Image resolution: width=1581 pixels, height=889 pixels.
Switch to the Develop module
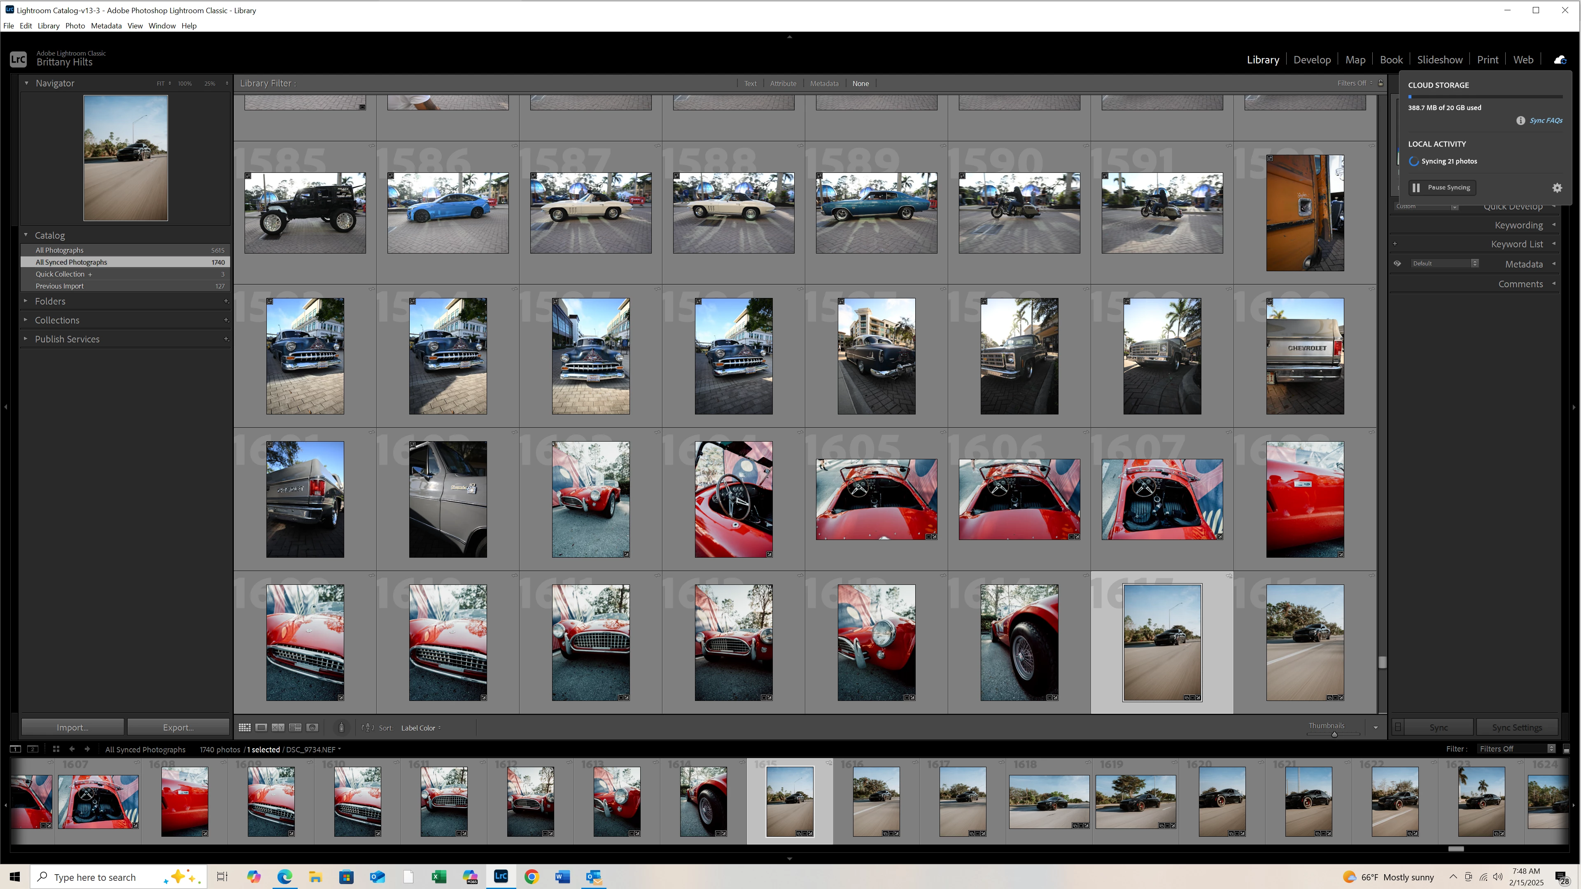click(1312, 60)
